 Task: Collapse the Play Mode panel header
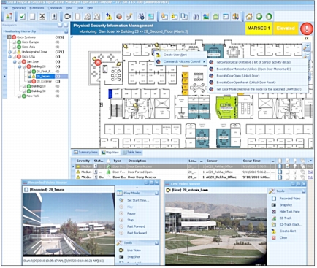click(x=156, y=193)
